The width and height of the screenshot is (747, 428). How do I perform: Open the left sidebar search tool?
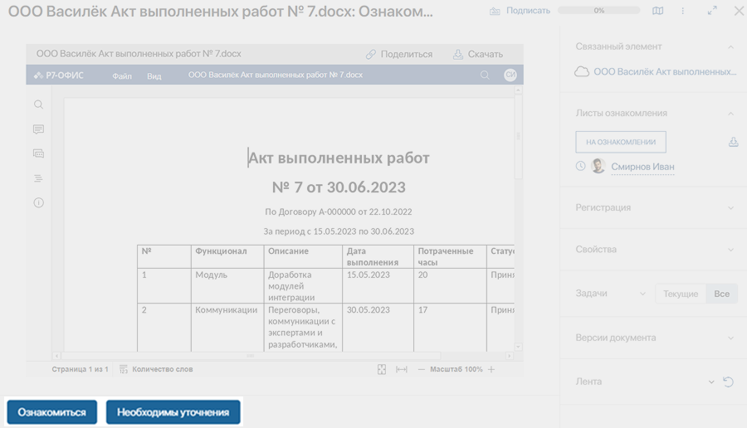(x=38, y=105)
